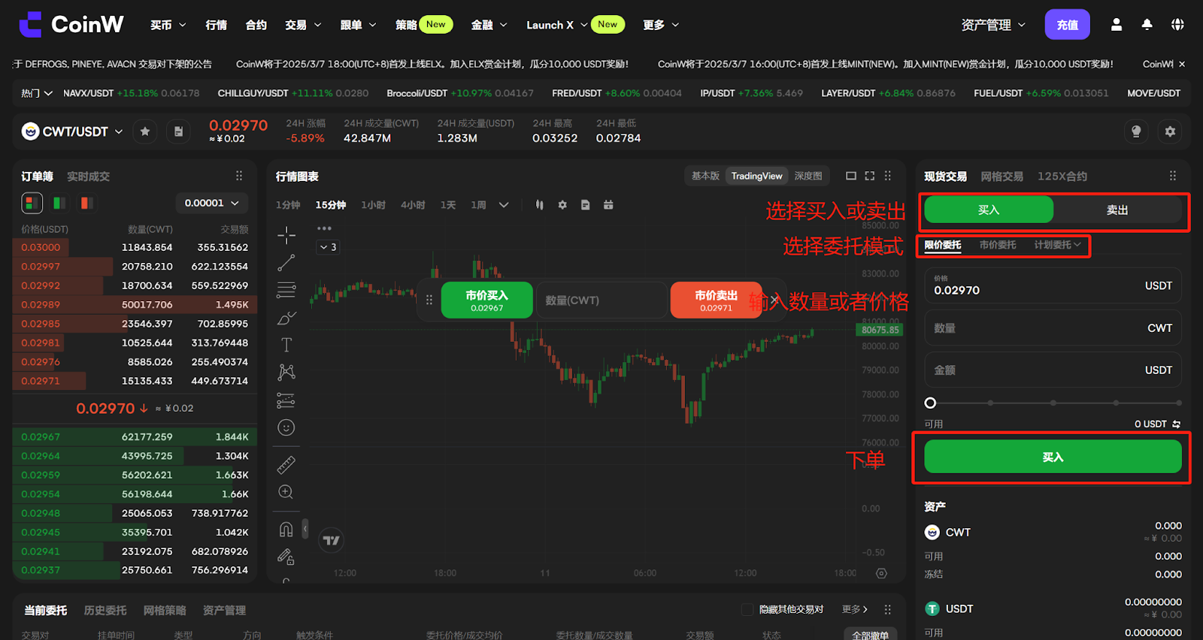Show combined buy and sell order book view
The height and width of the screenshot is (640, 1203).
pos(32,203)
